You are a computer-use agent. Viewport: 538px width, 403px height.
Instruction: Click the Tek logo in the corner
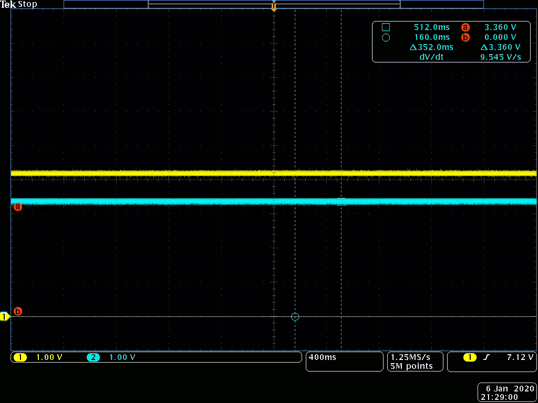(x=8, y=4)
